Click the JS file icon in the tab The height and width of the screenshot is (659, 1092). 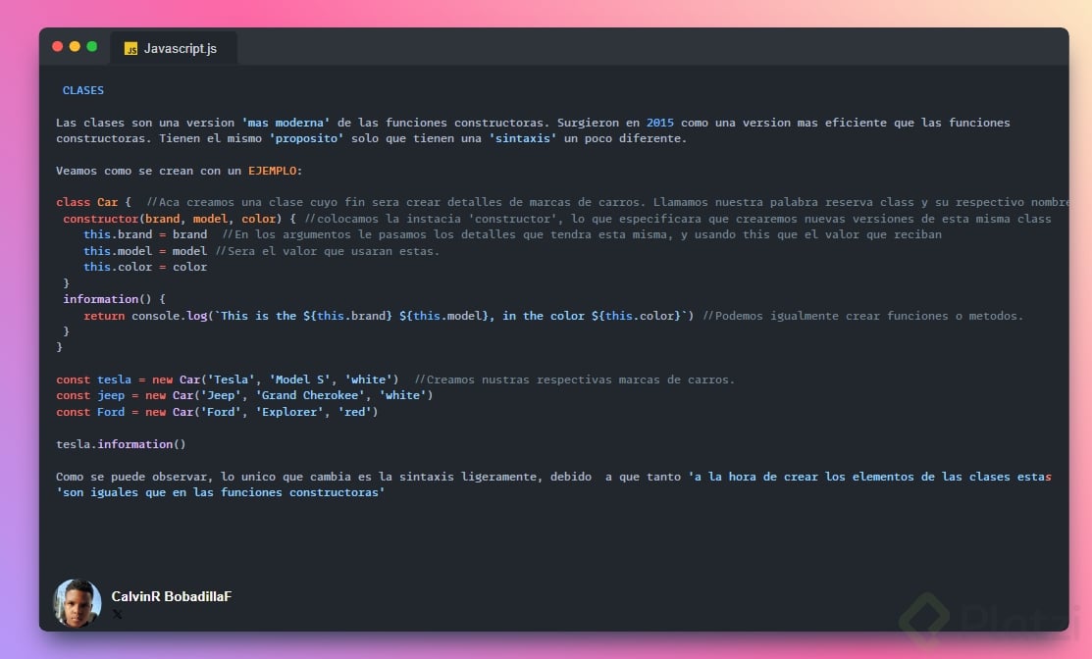click(130, 49)
